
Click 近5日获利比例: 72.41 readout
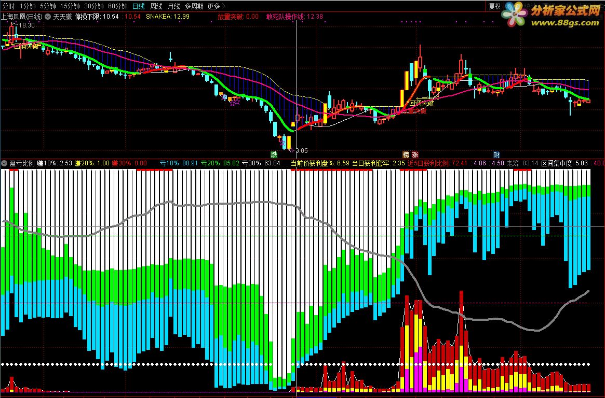tap(438, 163)
